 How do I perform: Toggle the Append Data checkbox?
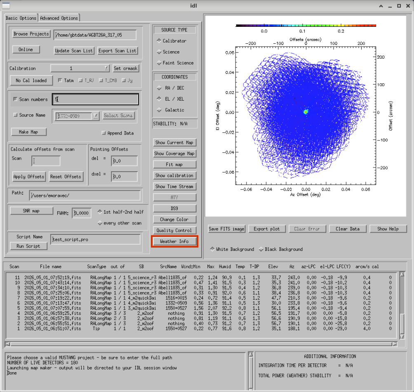pos(103,133)
